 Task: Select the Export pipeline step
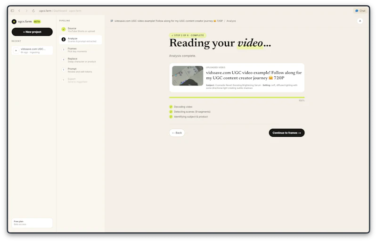pos(81,80)
